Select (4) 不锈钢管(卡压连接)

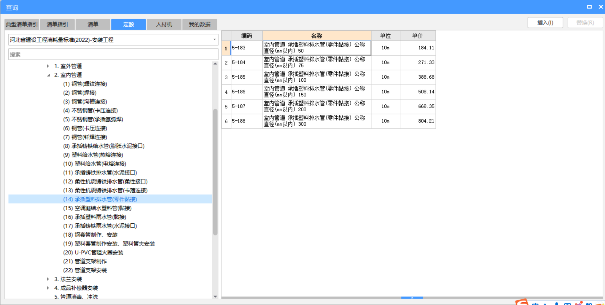tap(90, 110)
